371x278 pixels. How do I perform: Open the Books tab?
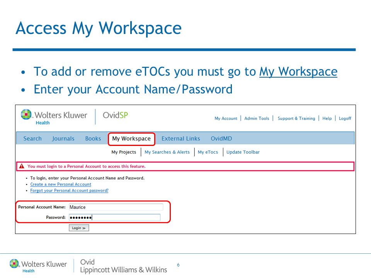tap(93, 139)
